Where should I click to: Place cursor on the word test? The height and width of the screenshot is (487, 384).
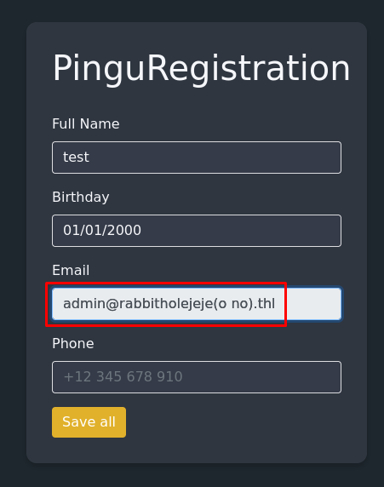click(76, 158)
